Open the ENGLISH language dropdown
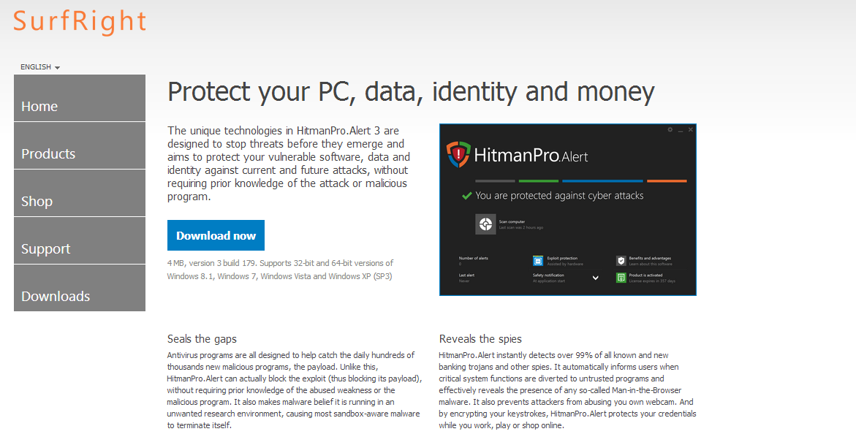The width and height of the screenshot is (856, 445). [x=40, y=66]
